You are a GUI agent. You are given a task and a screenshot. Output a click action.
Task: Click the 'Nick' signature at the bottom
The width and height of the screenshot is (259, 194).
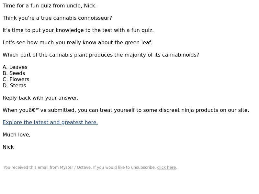coord(8,147)
